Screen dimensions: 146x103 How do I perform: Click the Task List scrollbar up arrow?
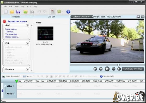[32, 25]
